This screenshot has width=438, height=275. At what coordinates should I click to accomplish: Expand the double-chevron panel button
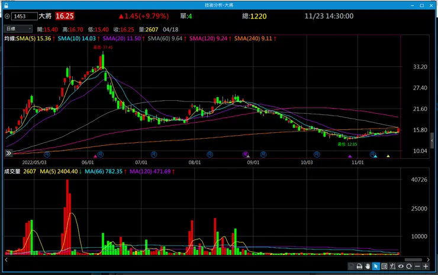tap(9, 153)
